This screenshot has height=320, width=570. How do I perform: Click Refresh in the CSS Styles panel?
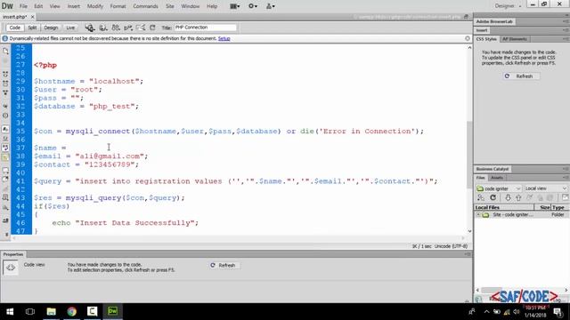[520, 76]
